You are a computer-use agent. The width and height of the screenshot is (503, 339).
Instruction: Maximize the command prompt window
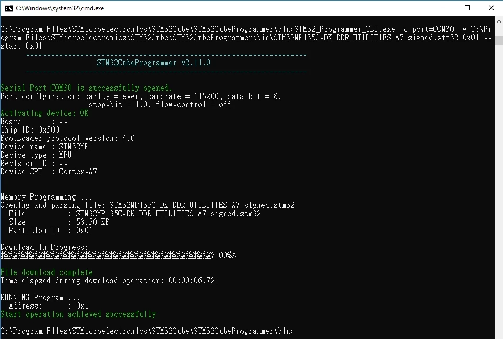467,8
